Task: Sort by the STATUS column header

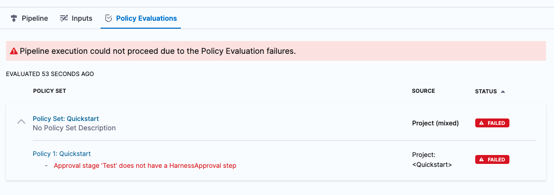Action: point(486,91)
